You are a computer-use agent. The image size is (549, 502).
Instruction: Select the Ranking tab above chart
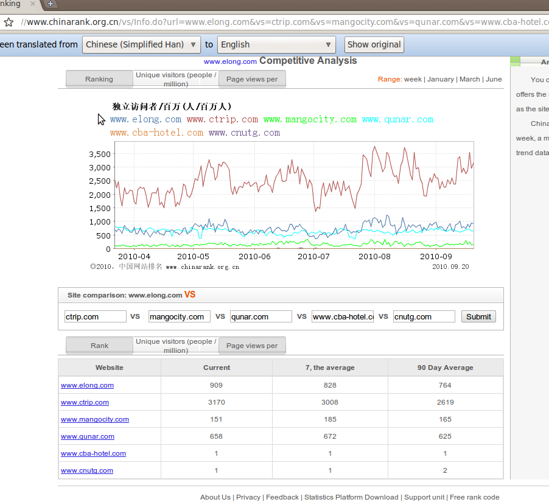[99, 79]
